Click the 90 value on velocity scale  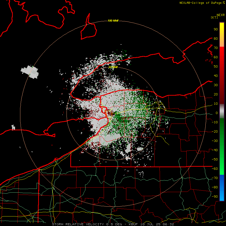pyautogui.click(x=216, y=29)
